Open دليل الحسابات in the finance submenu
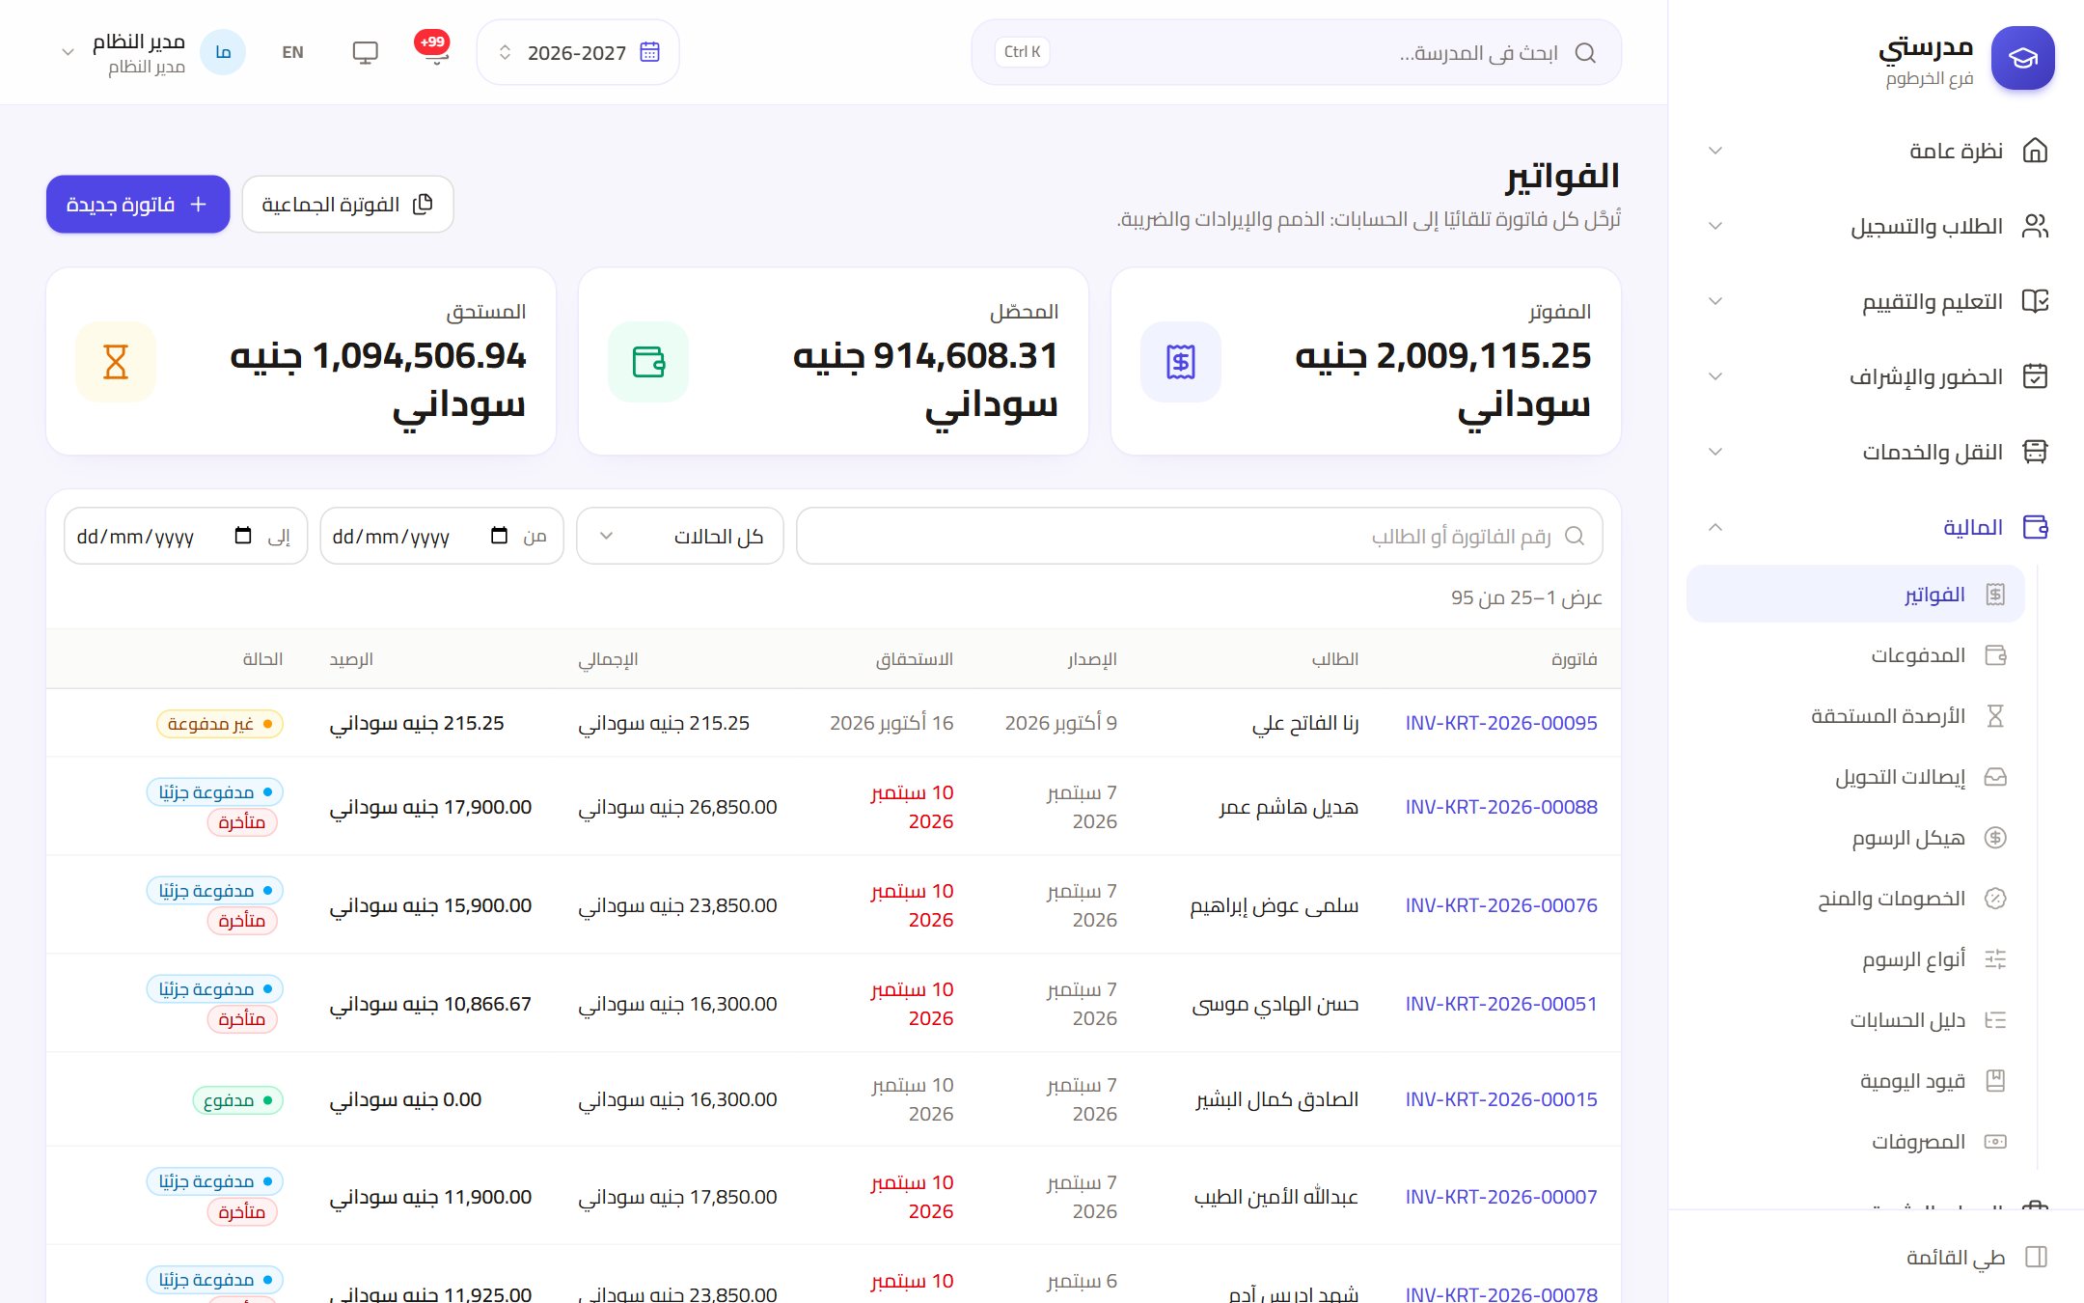2084x1303 pixels. tap(1855, 1020)
